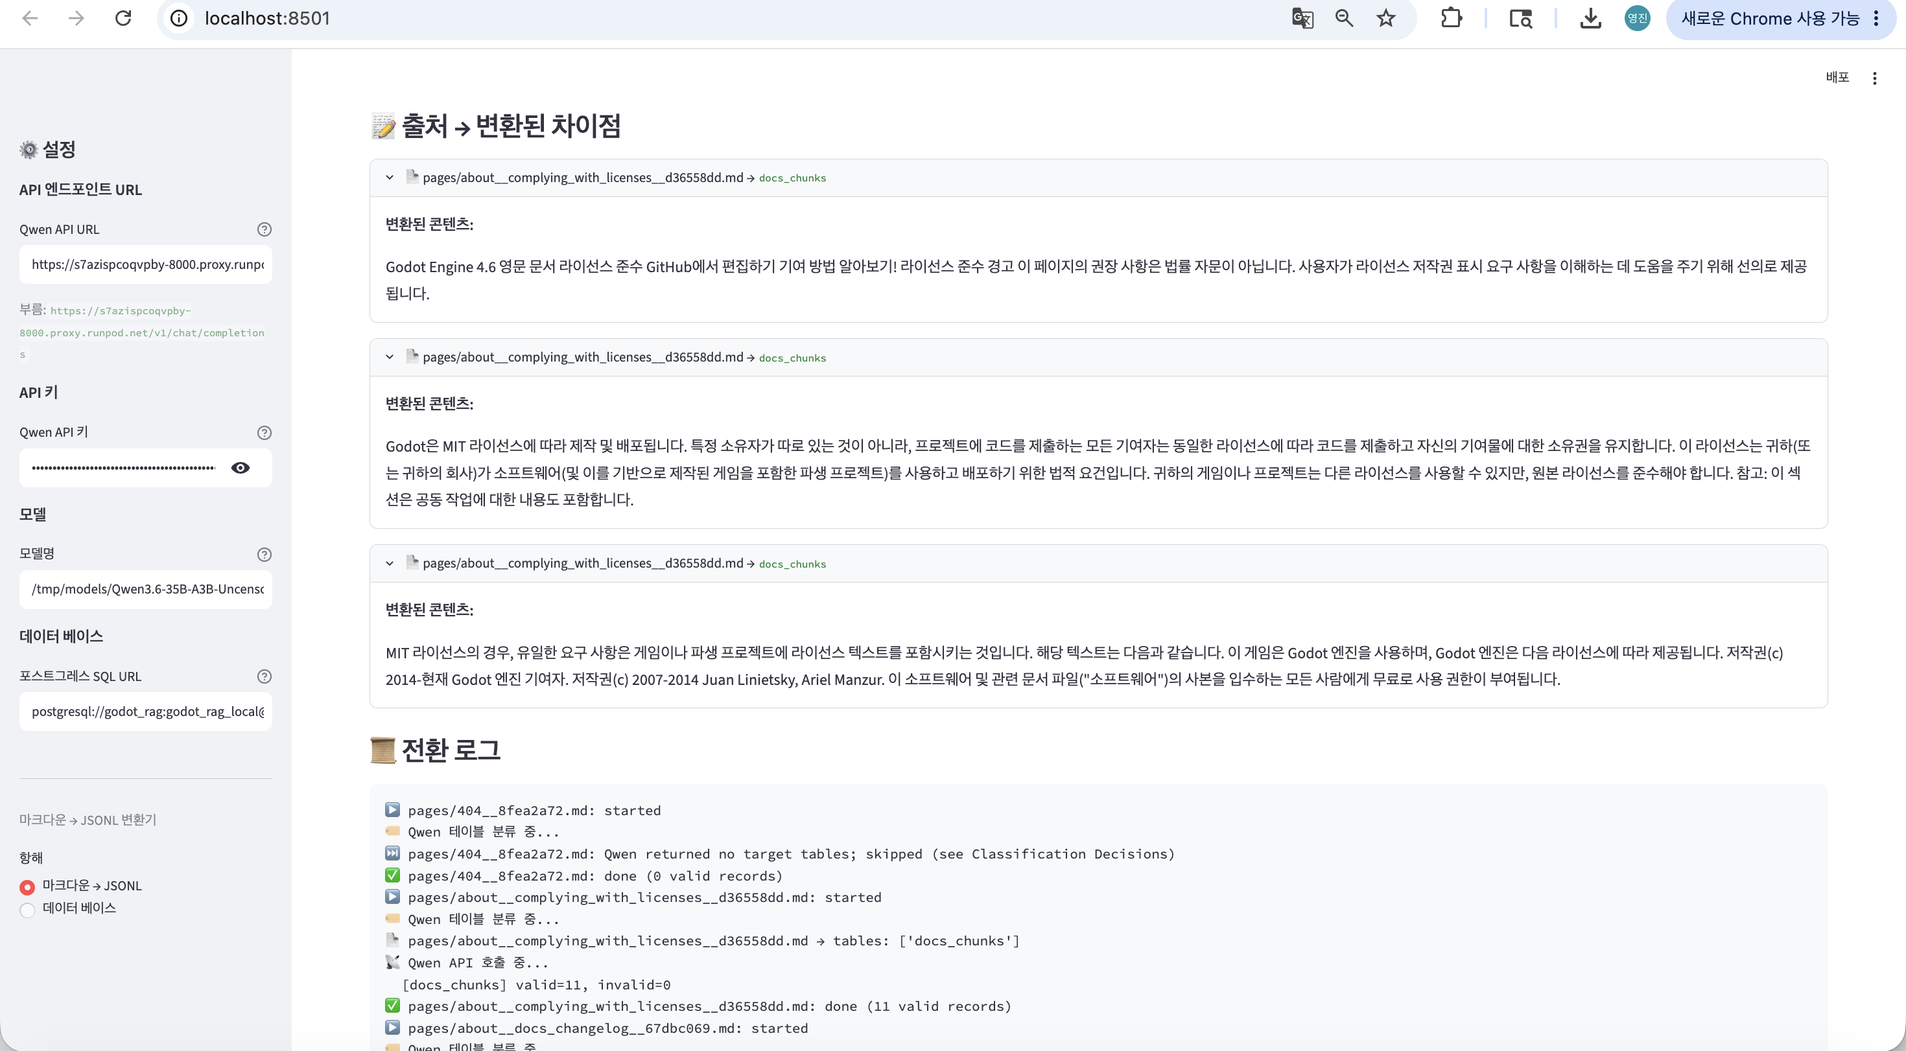1906x1051 pixels.
Task: Click the 출처 → 변환된 차이점 heading
Action: (x=496, y=126)
